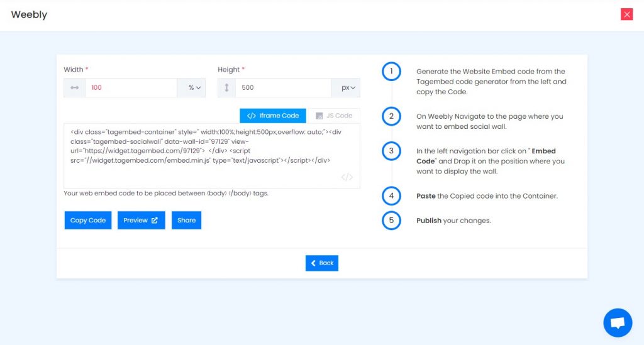Image resolution: width=644 pixels, height=345 pixels.
Task: Open the height unit px dropdown
Action: coord(346,88)
